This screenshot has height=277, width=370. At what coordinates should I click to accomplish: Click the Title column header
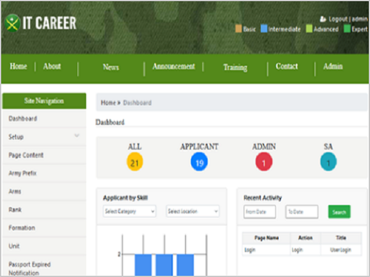pyautogui.click(x=341, y=238)
